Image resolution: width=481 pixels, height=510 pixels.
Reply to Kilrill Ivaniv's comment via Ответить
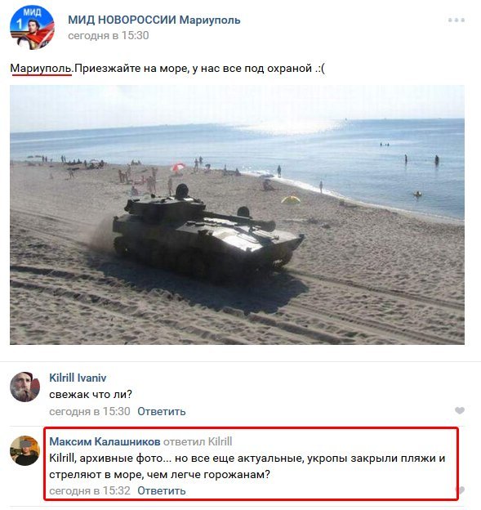click(x=161, y=411)
